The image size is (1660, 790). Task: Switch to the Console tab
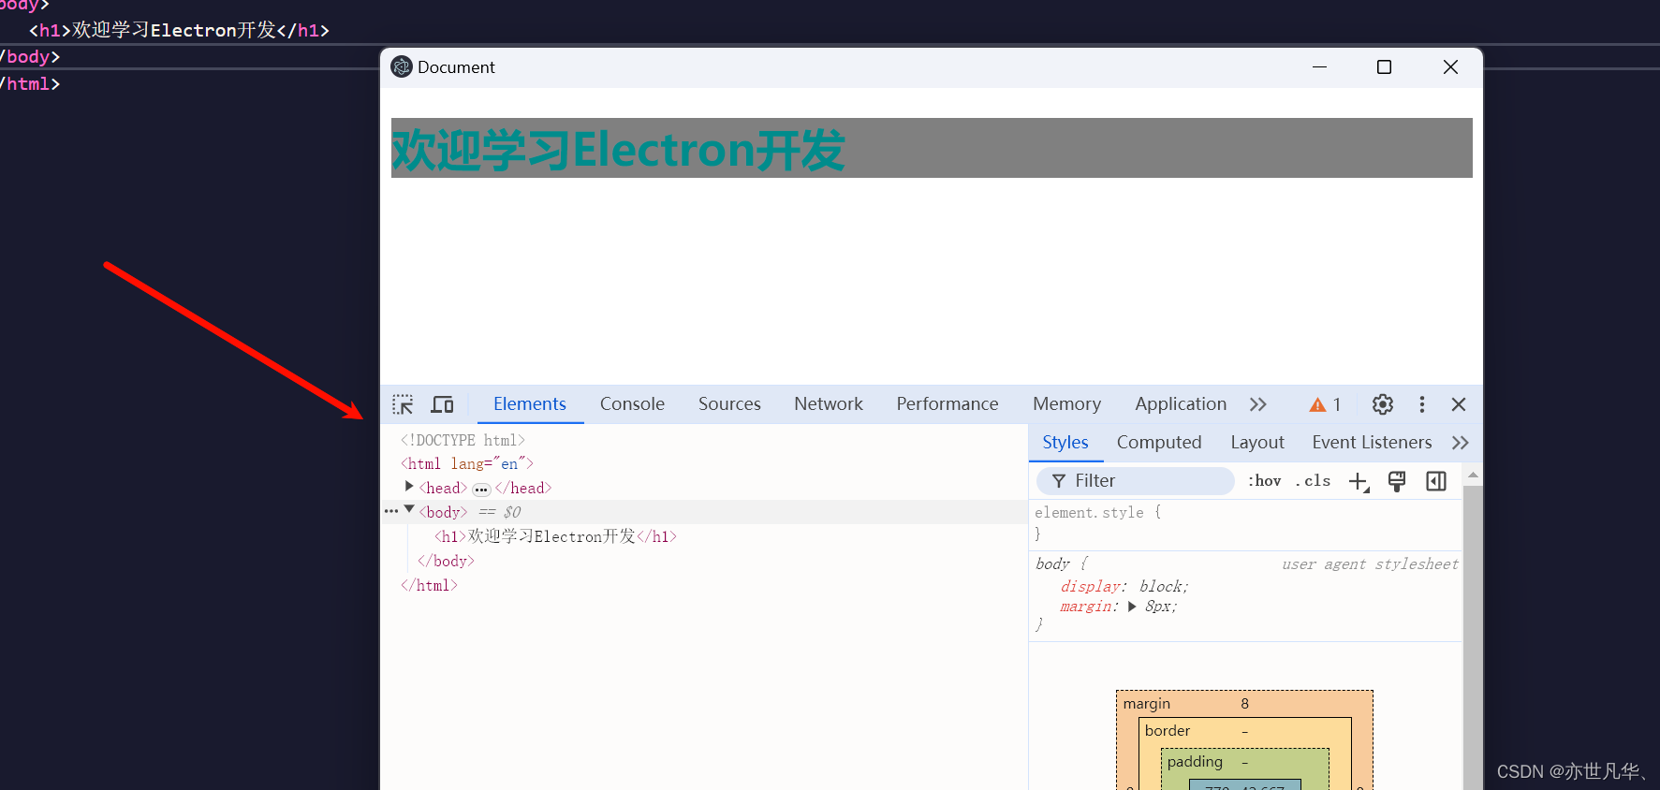point(632,404)
